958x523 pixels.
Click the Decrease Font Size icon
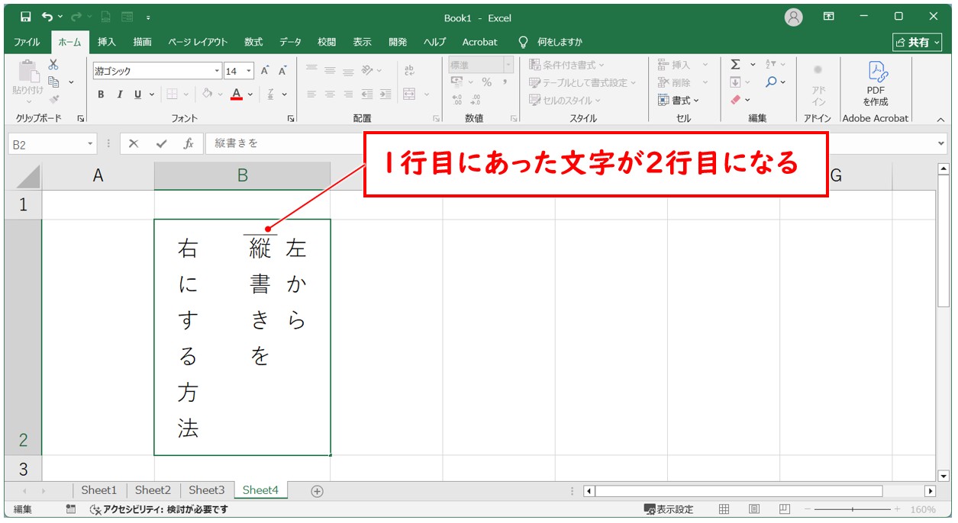(x=282, y=71)
